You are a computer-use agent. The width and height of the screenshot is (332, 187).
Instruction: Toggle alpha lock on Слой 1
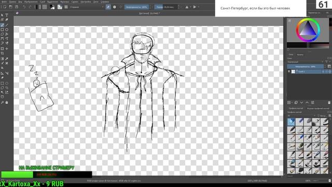coord(329,72)
